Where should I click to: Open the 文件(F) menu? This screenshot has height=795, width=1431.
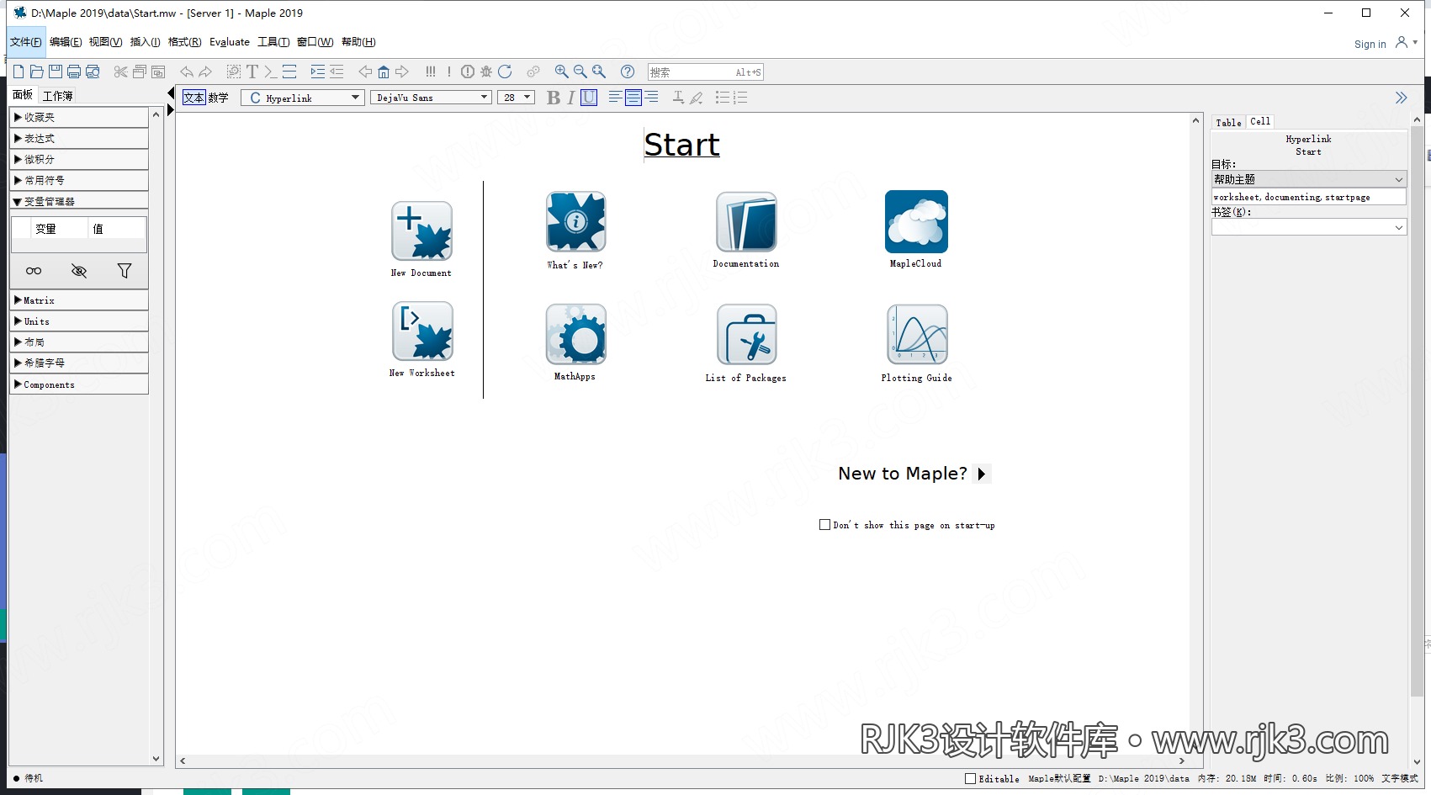pyautogui.click(x=26, y=42)
